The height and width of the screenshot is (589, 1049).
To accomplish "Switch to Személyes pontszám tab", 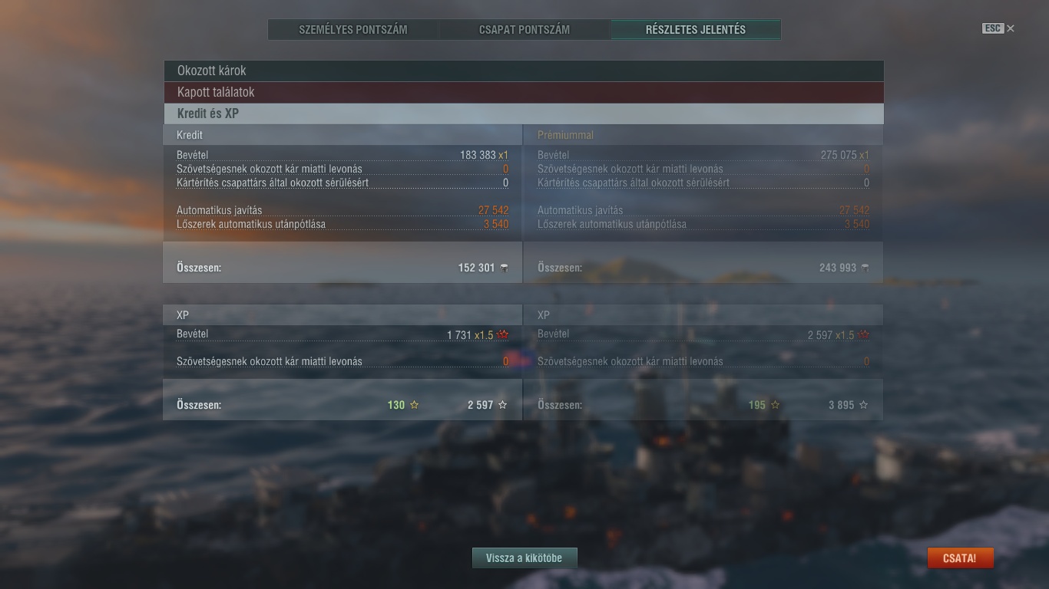I will [353, 30].
